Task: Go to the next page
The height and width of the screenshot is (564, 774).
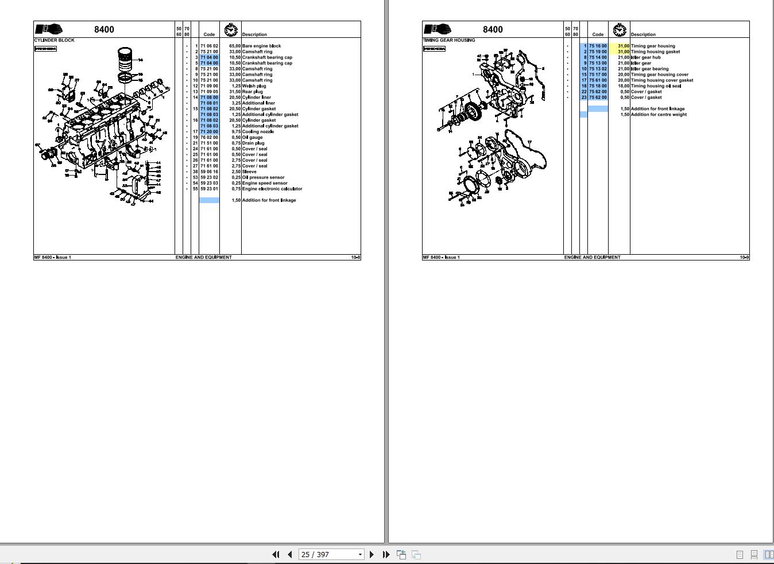Action: pyautogui.click(x=371, y=554)
